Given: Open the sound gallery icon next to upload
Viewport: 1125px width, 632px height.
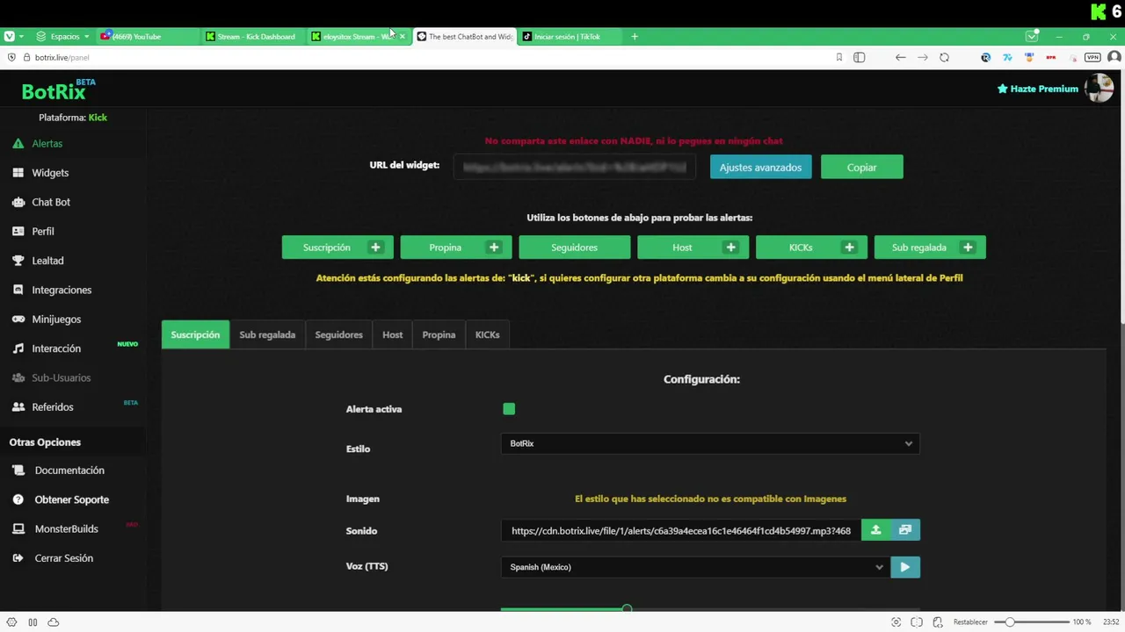Looking at the screenshot, I should click(x=905, y=530).
